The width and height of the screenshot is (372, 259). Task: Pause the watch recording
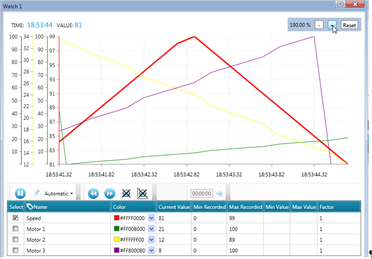click(20, 193)
